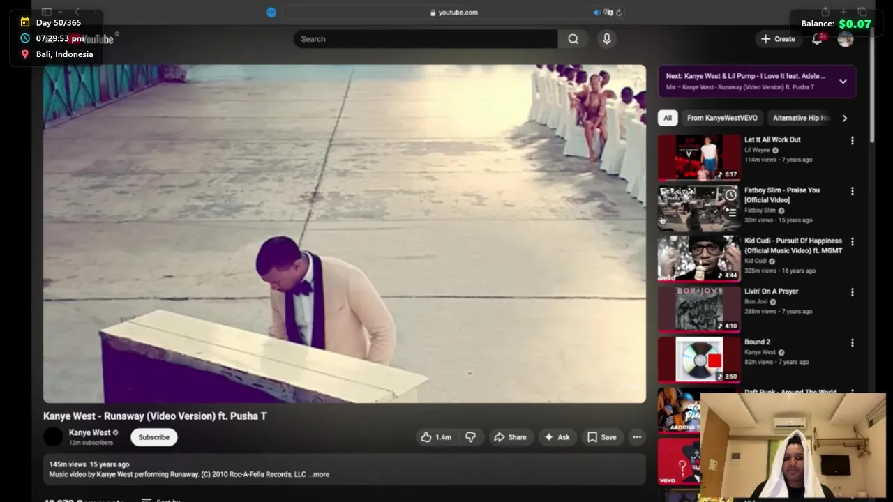893x502 pixels.
Task: Save the video to a playlist
Action: [601, 437]
